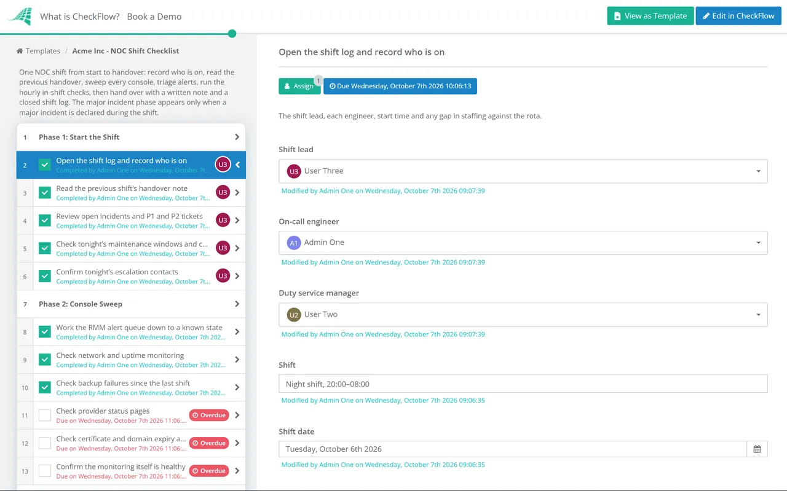
Task: Click Overdue badge on Confirm the monitoring is healthy
Action: pos(209,471)
